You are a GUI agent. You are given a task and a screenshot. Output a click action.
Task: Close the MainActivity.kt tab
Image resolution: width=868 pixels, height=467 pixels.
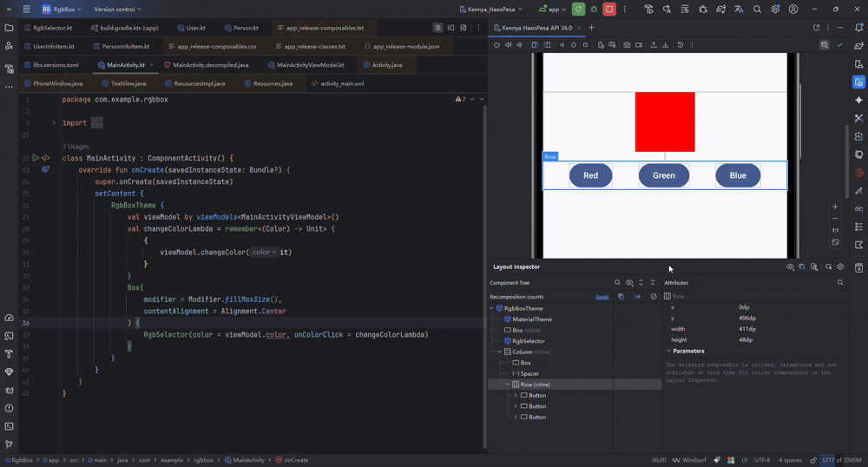(x=151, y=65)
